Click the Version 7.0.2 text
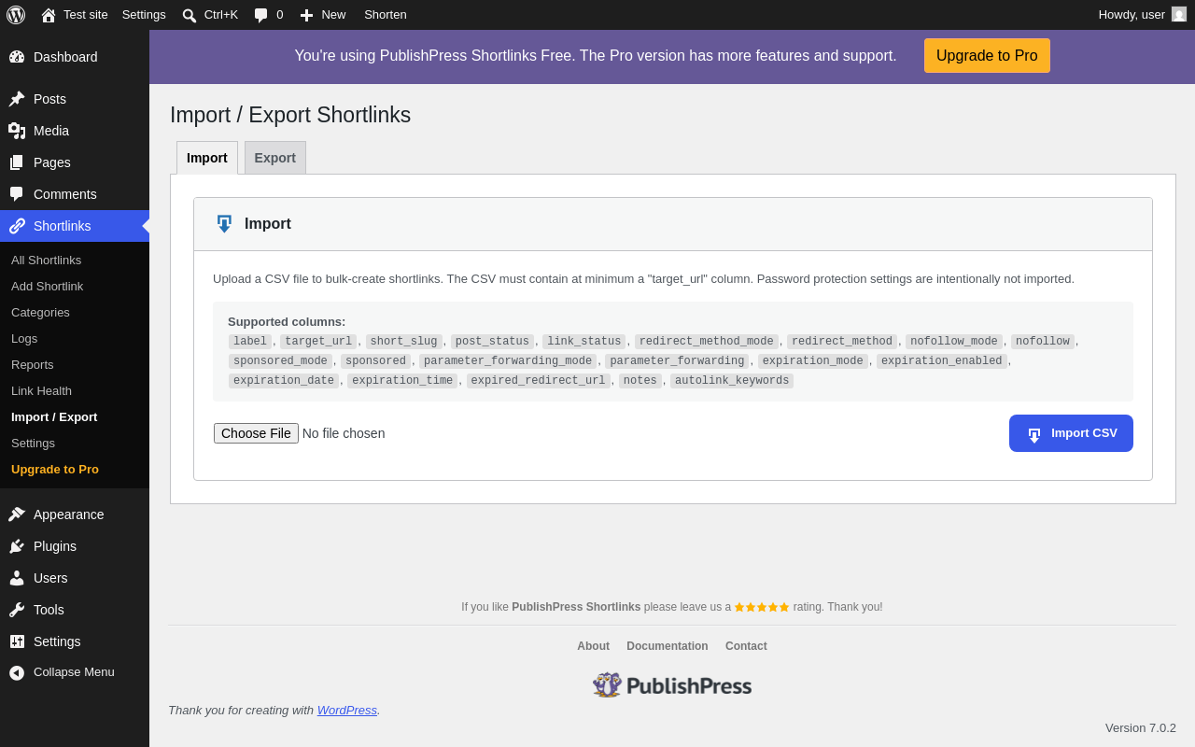 click(x=1141, y=728)
